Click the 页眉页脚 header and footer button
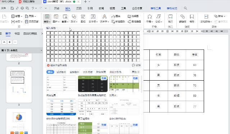Viewport: 230px width, 134px height. (x=32, y=21)
